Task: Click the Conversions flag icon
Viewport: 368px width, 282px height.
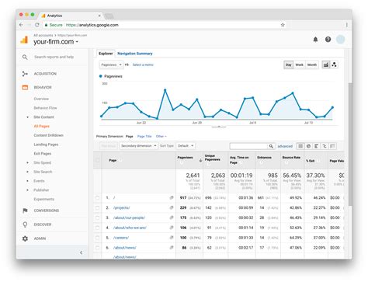Action: (x=25, y=211)
